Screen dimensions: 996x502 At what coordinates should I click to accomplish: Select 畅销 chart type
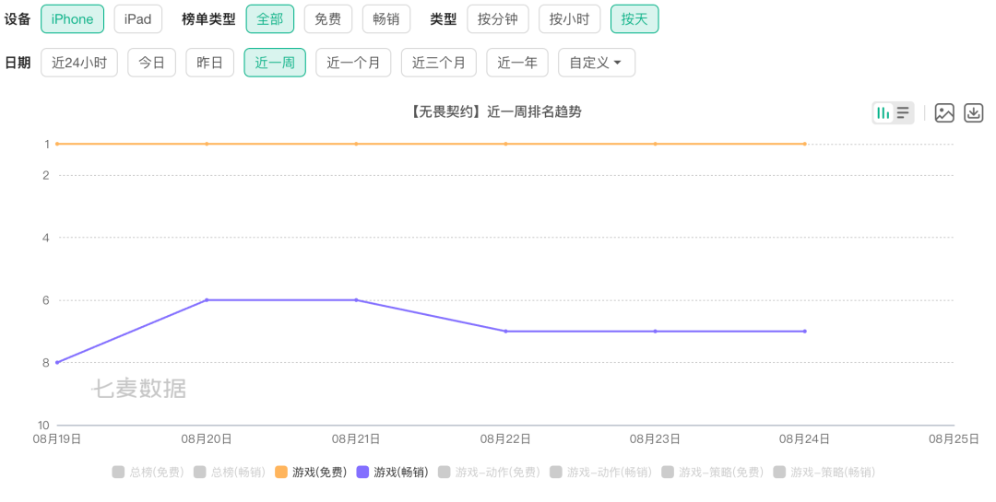tap(386, 19)
